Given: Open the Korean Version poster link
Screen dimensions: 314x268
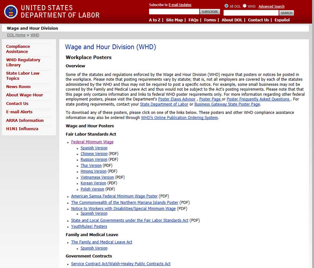Looking at the screenshot, I should point(93,183).
